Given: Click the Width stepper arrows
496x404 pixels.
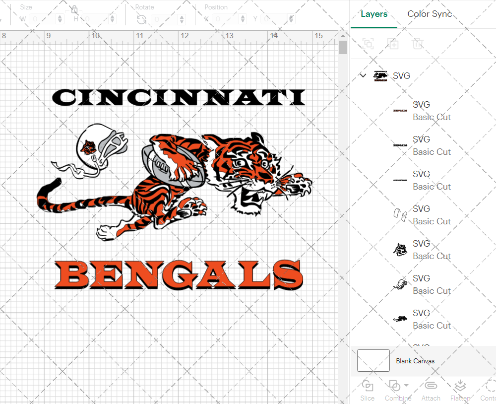Looking at the screenshot, I should coord(61,19).
